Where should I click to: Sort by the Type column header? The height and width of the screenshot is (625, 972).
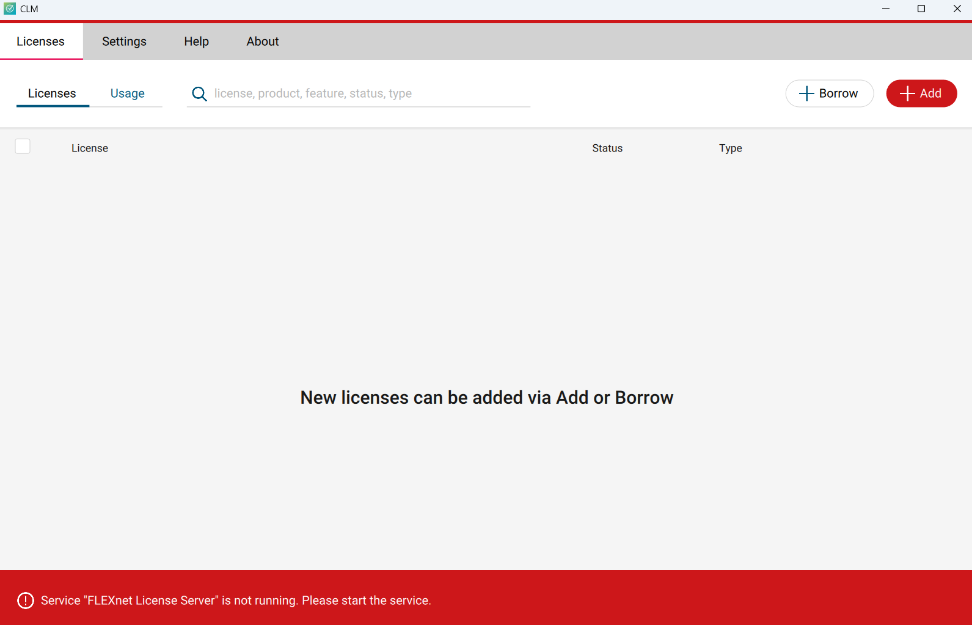pyautogui.click(x=730, y=148)
